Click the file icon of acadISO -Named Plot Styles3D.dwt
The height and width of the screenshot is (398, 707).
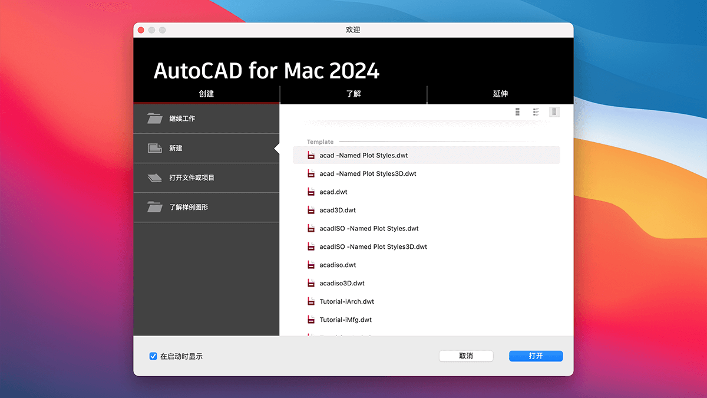click(x=311, y=247)
